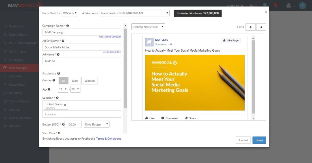Click the Gender help icon
This screenshot has width=312, height=163.
pos(54,80)
